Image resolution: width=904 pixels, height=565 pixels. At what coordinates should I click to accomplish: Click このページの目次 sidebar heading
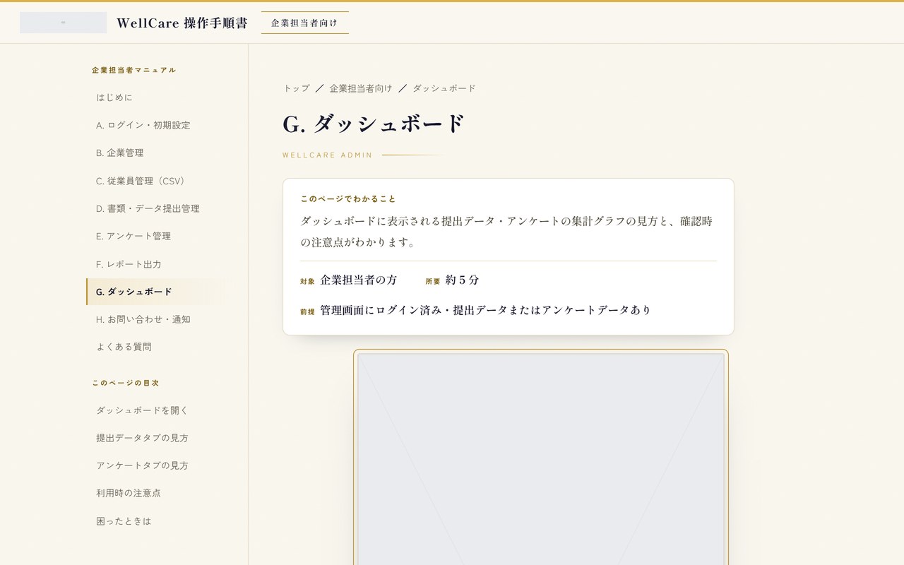[126, 383]
